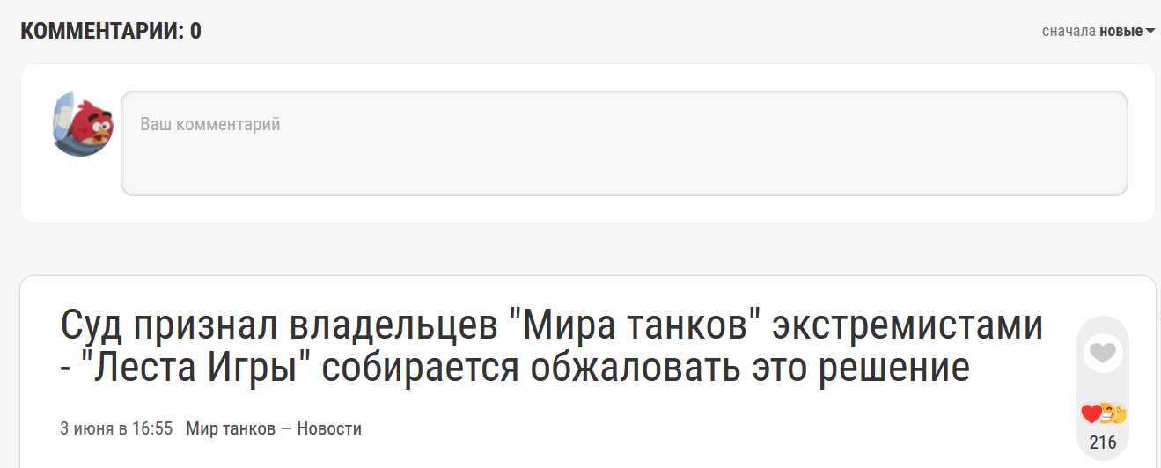This screenshot has width=1161, height=468.
Task: Open the "Мир танков — Новости" category link
Action: click(x=274, y=428)
